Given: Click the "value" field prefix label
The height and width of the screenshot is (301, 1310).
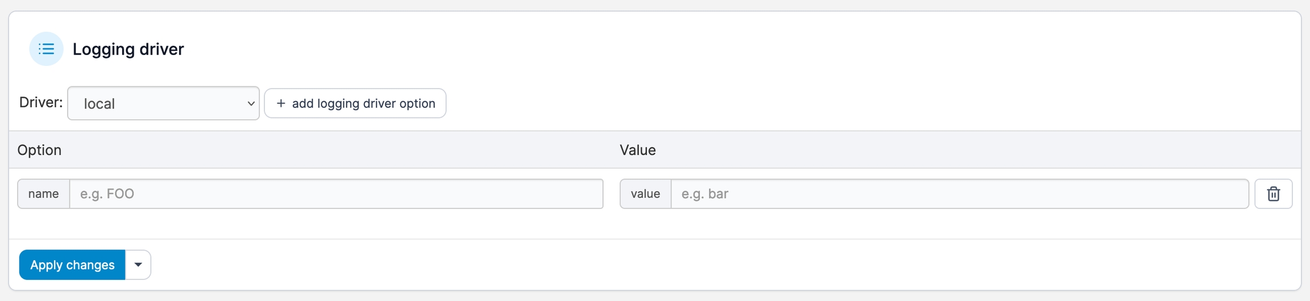Looking at the screenshot, I should (645, 194).
